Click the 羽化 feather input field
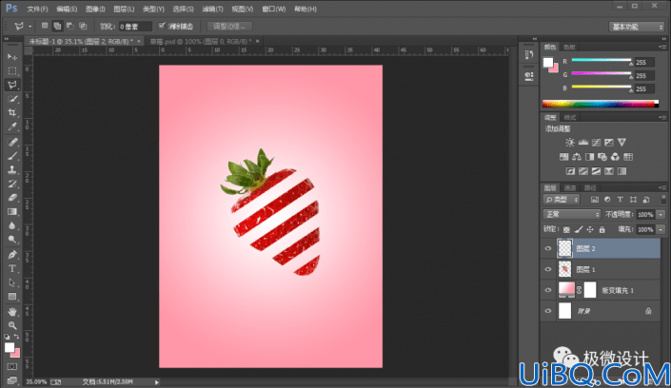 135,27
